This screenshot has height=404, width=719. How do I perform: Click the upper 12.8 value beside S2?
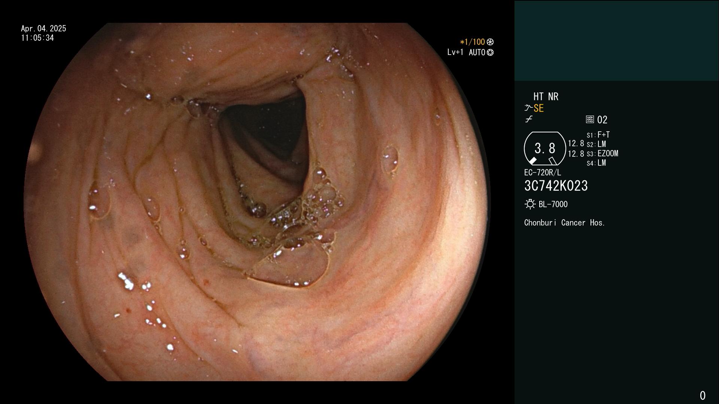tap(576, 144)
